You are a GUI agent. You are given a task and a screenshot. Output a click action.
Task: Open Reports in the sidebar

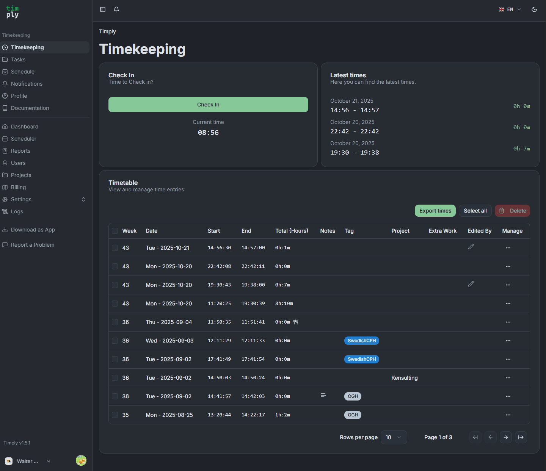[x=20, y=151]
